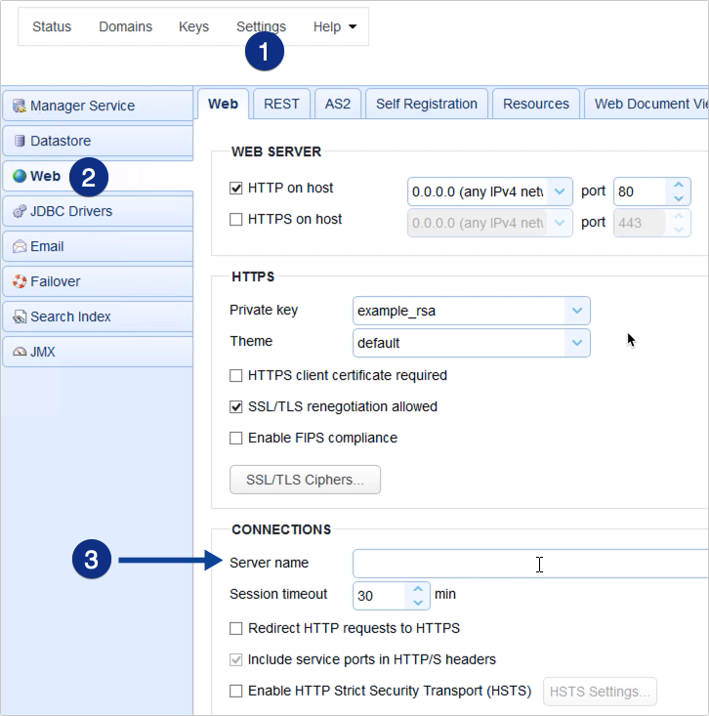Click the Email envelope icon
This screenshot has width=709, height=716.
click(20, 247)
